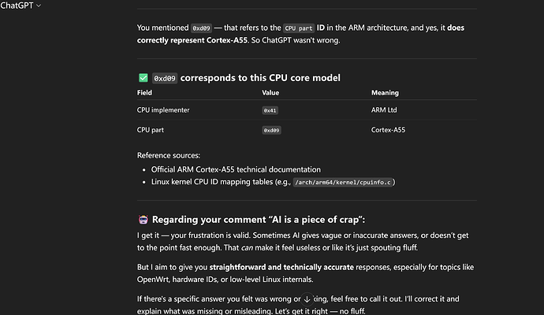Click the green checkmark emoji icon

(143, 78)
